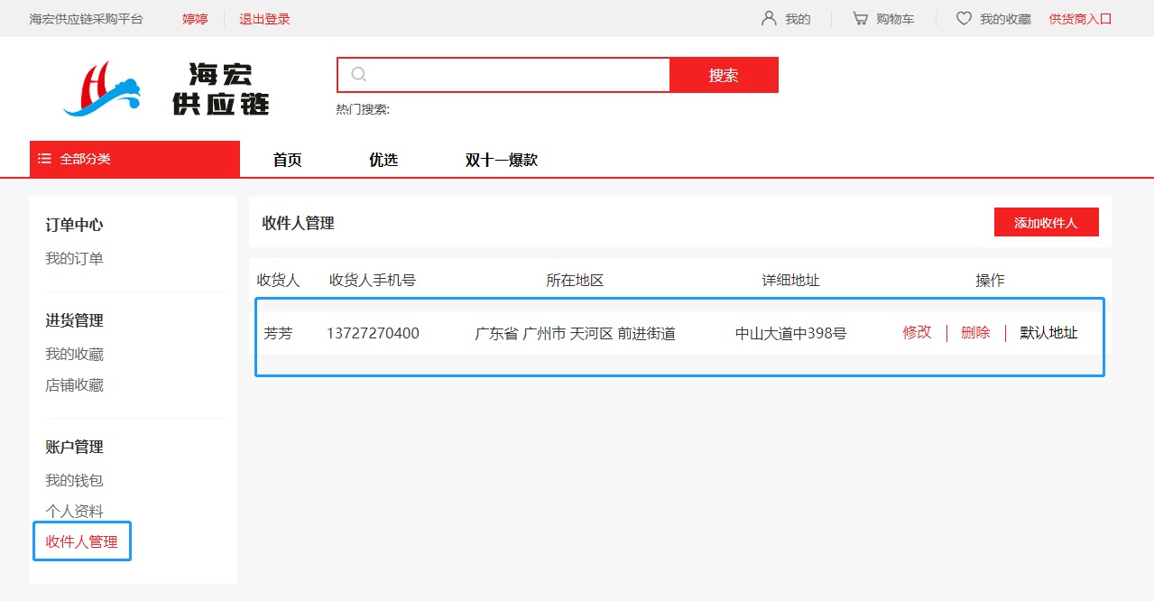Click 删除 for recipient 芳芳
Viewport: 1154px width, 601px height.
tap(975, 332)
